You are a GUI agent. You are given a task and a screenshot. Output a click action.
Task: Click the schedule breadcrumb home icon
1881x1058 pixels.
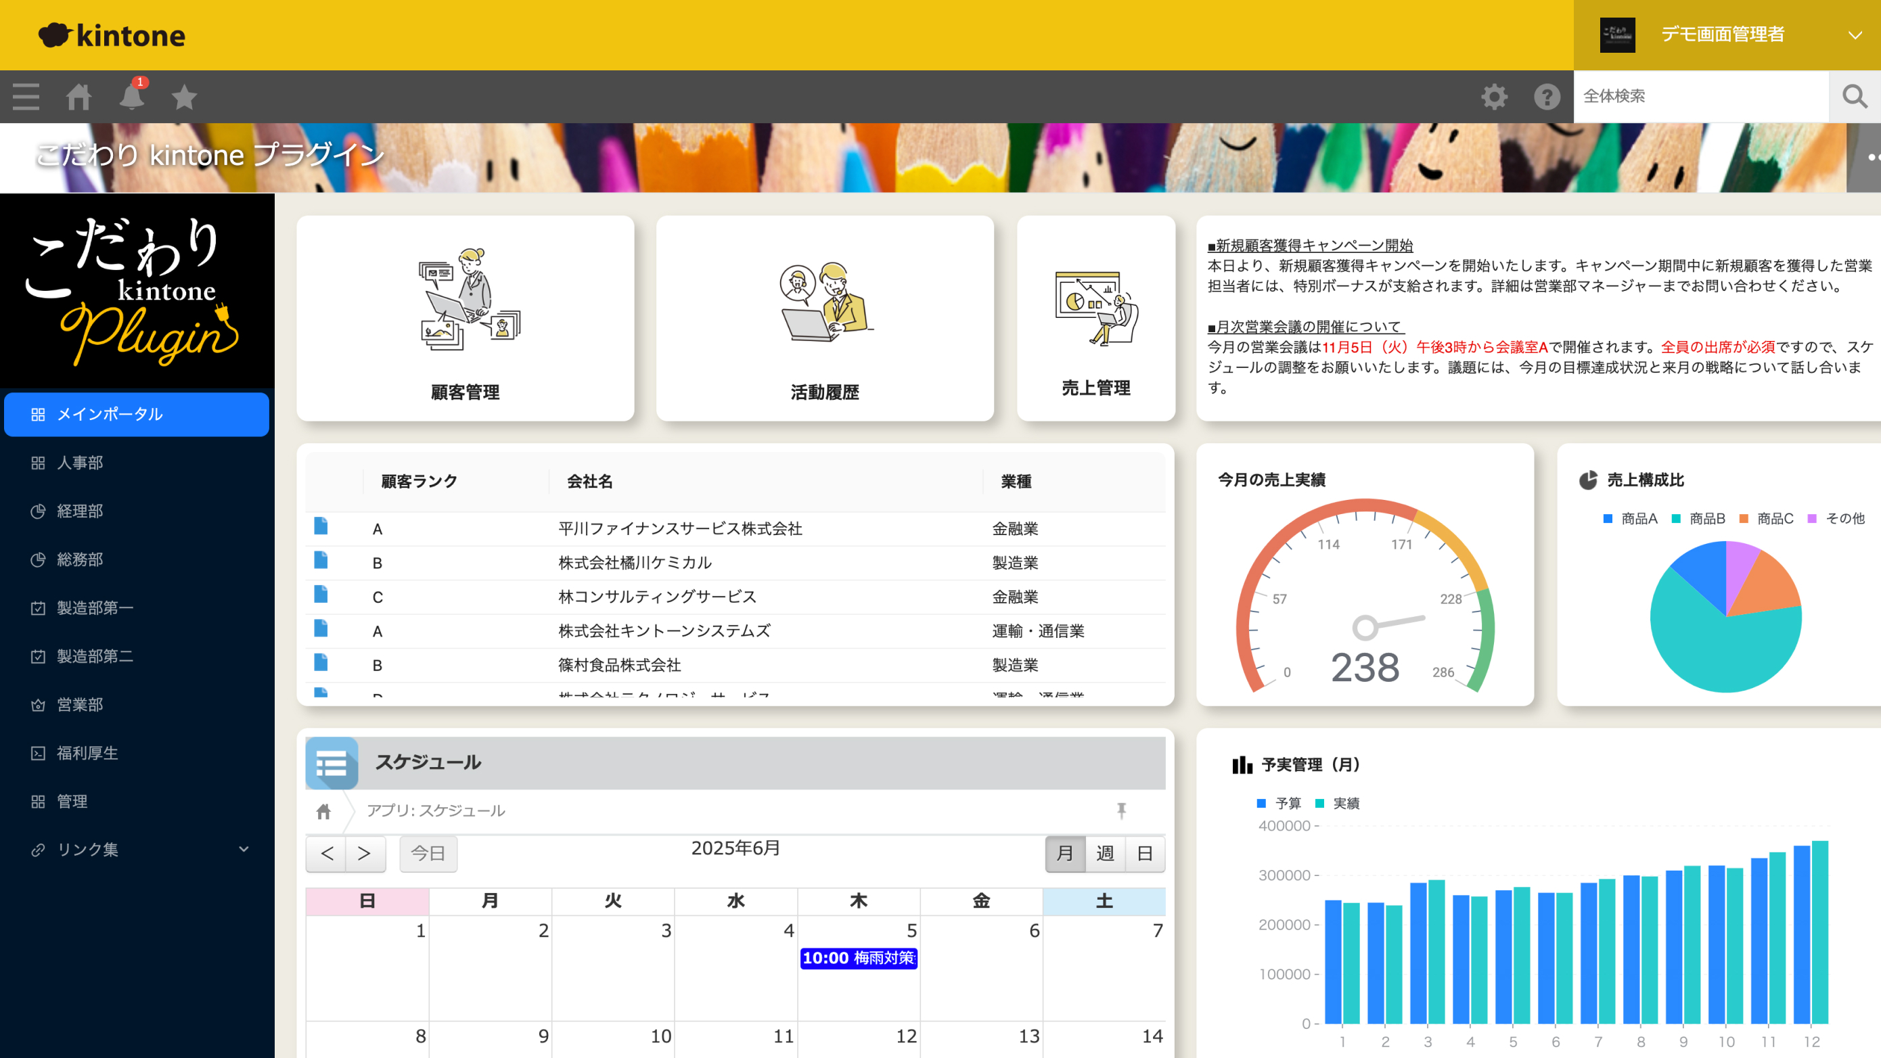pos(323,811)
